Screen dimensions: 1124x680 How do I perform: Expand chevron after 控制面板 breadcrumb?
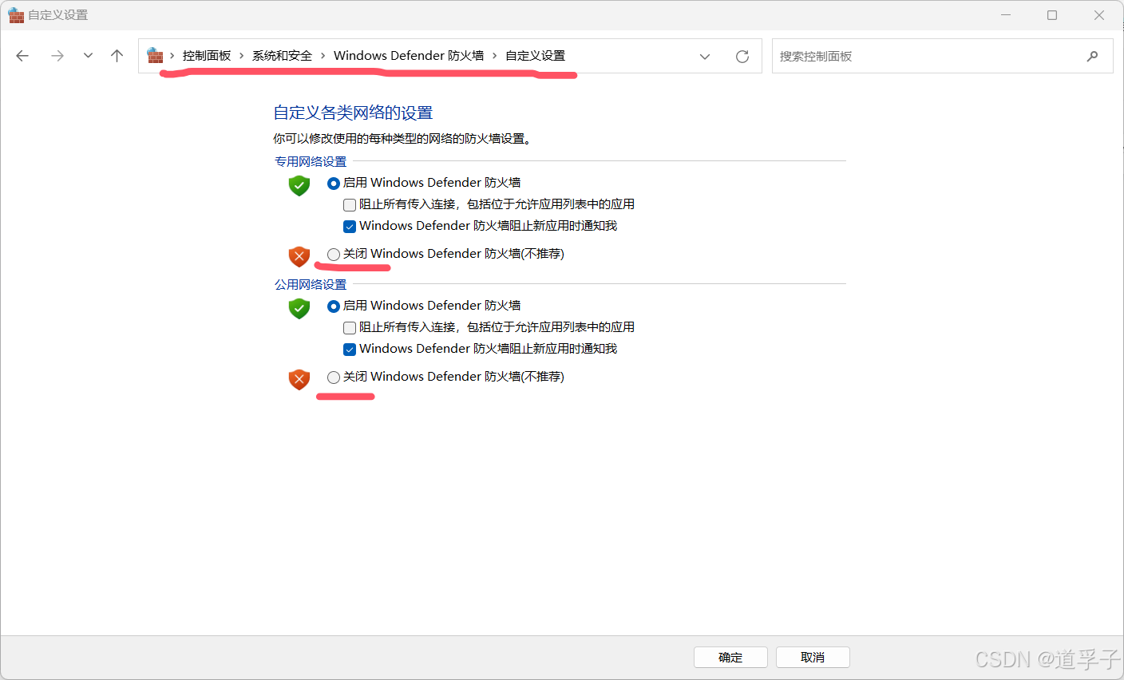[242, 56]
